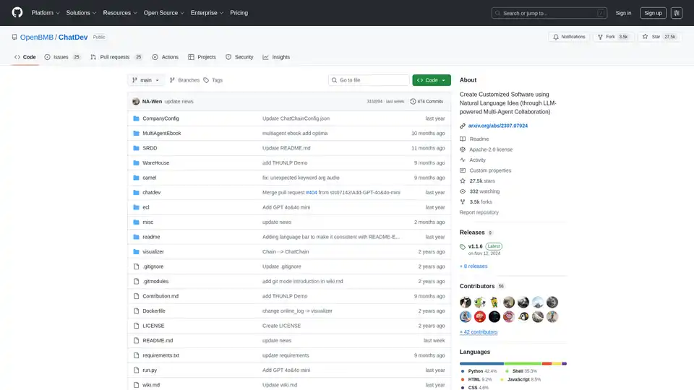Click the Go to file input

369,80
